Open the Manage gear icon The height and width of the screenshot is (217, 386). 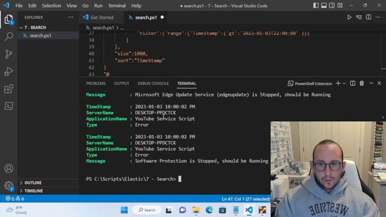coord(8,186)
